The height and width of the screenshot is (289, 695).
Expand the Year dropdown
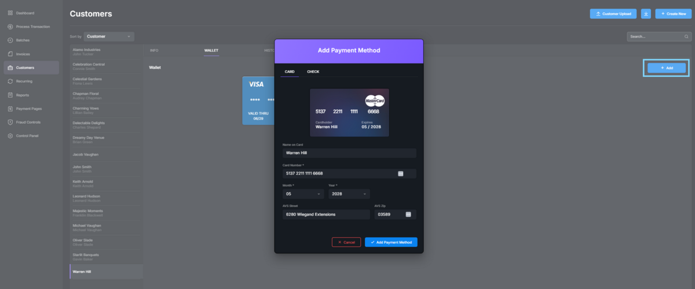pos(349,194)
